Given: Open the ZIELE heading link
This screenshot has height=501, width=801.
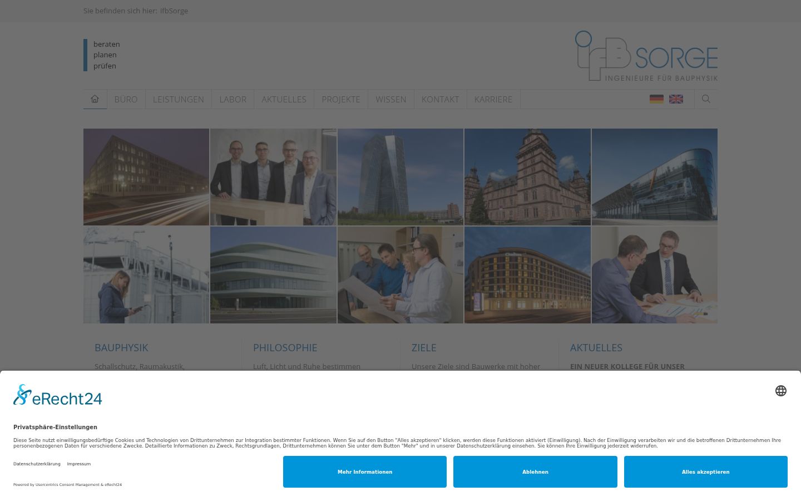Looking at the screenshot, I should 424,347.
